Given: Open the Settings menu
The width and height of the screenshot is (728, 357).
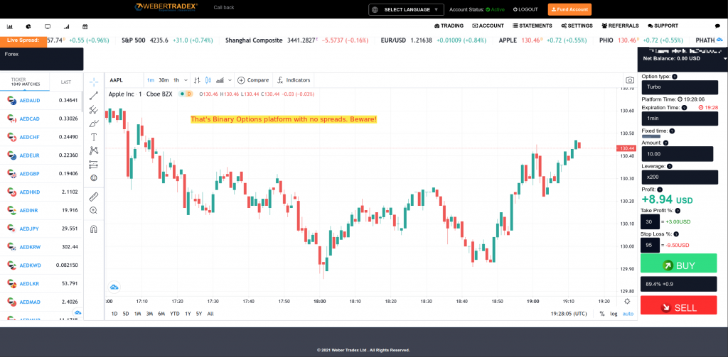Looking at the screenshot, I should click(x=577, y=26).
